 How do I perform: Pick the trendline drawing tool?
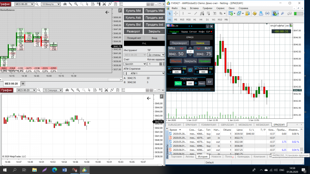tap(196, 14)
